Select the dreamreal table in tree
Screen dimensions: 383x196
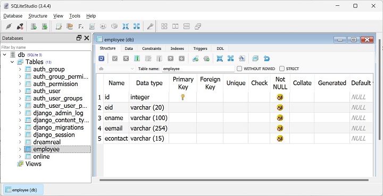(x=47, y=142)
